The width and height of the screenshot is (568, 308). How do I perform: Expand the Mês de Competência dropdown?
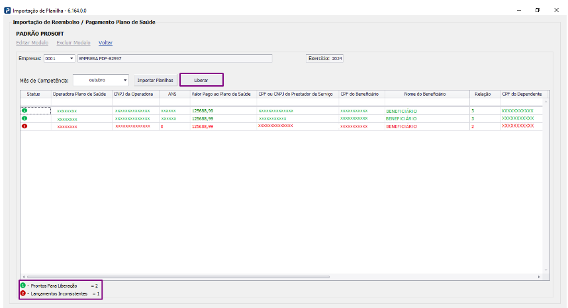(124, 80)
